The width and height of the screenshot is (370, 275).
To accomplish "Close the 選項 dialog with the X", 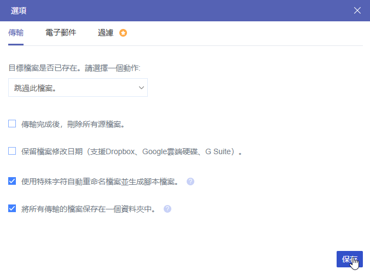I will click(357, 10).
